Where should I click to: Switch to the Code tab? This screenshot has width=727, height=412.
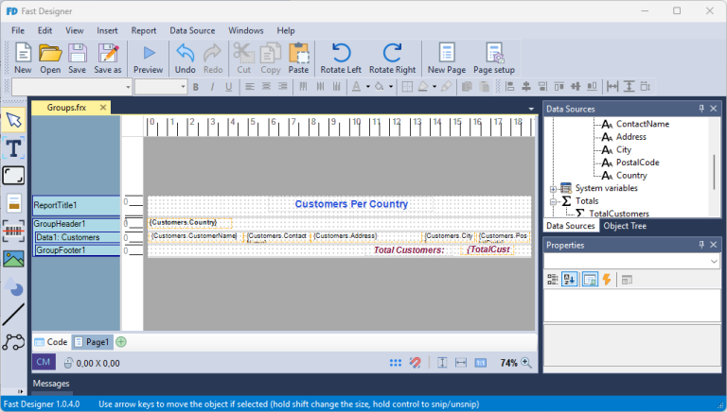[x=51, y=342]
